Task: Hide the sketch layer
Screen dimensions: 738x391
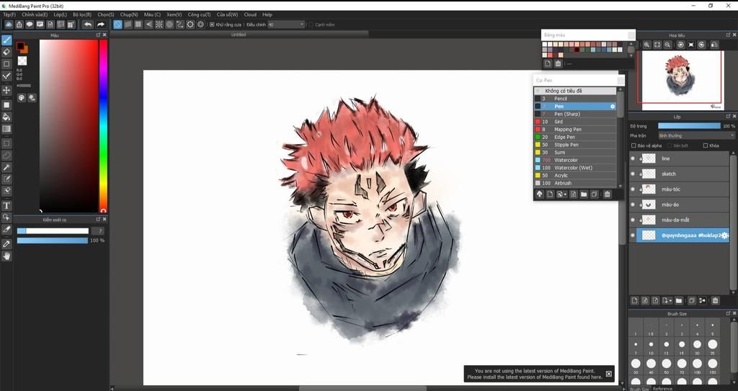Action: 633,174
